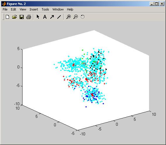
Task: Click the vertical axis tick label -5
Action: (18, 85)
